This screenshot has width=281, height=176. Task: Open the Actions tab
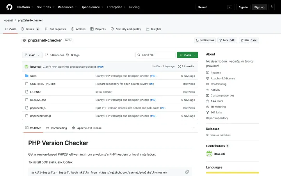pyautogui.click(x=78, y=29)
